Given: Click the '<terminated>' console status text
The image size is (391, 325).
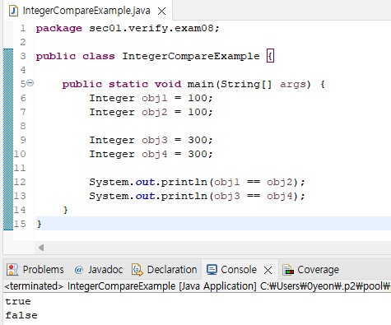Looking at the screenshot, I should (34, 286).
